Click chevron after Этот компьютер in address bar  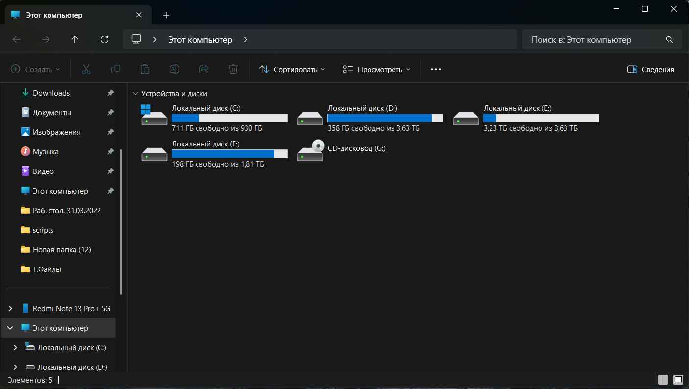246,40
